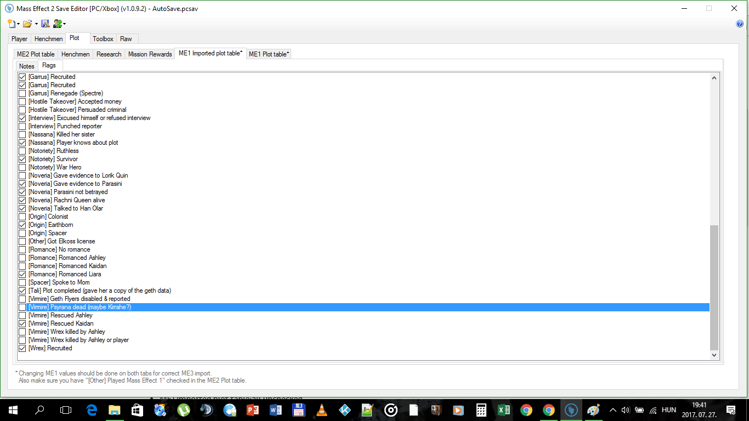Open uTorrent from the taskbar

(x=183, y=410)
